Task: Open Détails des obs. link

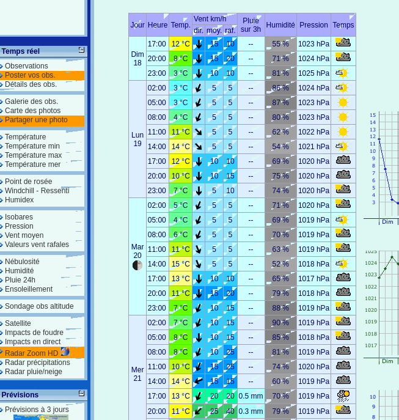Action: [31, 84]
